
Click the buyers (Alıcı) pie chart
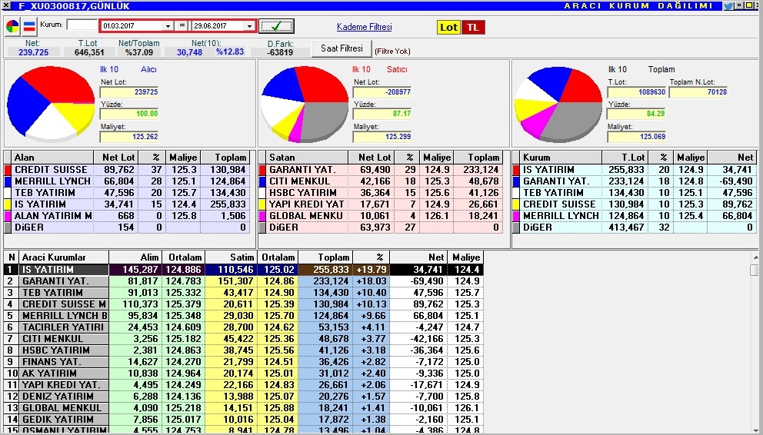click(x=51, y=104)
